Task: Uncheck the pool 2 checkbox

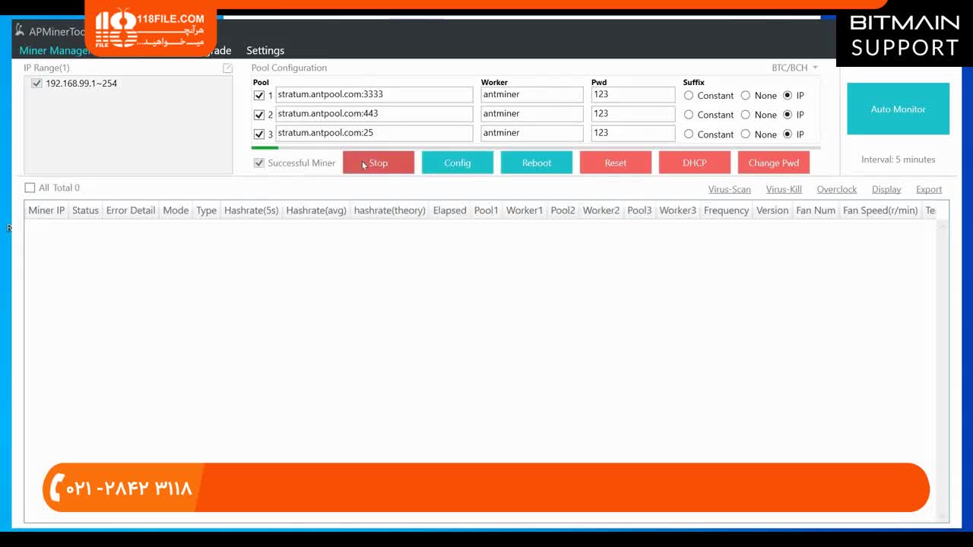Action: pyautogui.click(x=259, y=115)
